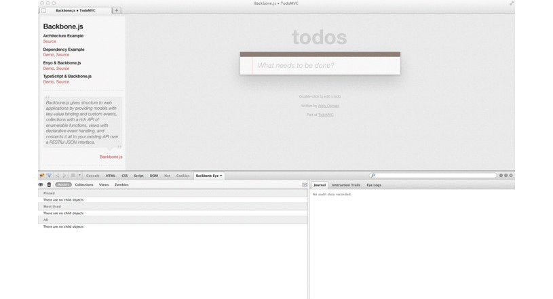The image size is (553, 299).
Task: Open Eye Logs side tab
Action: point(374,185)
